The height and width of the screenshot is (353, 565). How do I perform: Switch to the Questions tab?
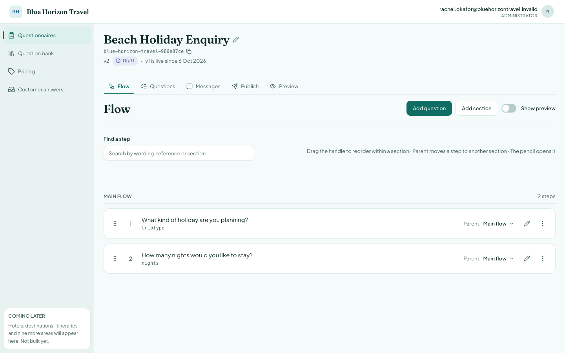coord(158,86)
